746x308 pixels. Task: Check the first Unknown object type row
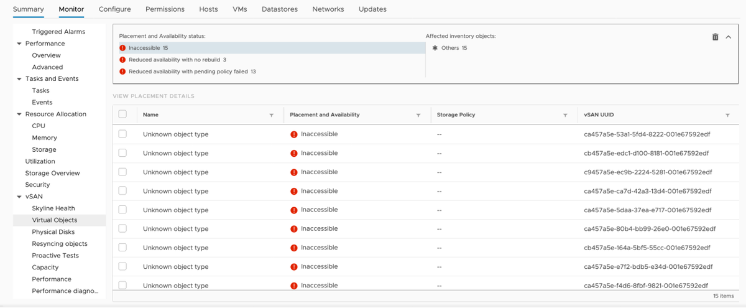(x=122, y=134)
